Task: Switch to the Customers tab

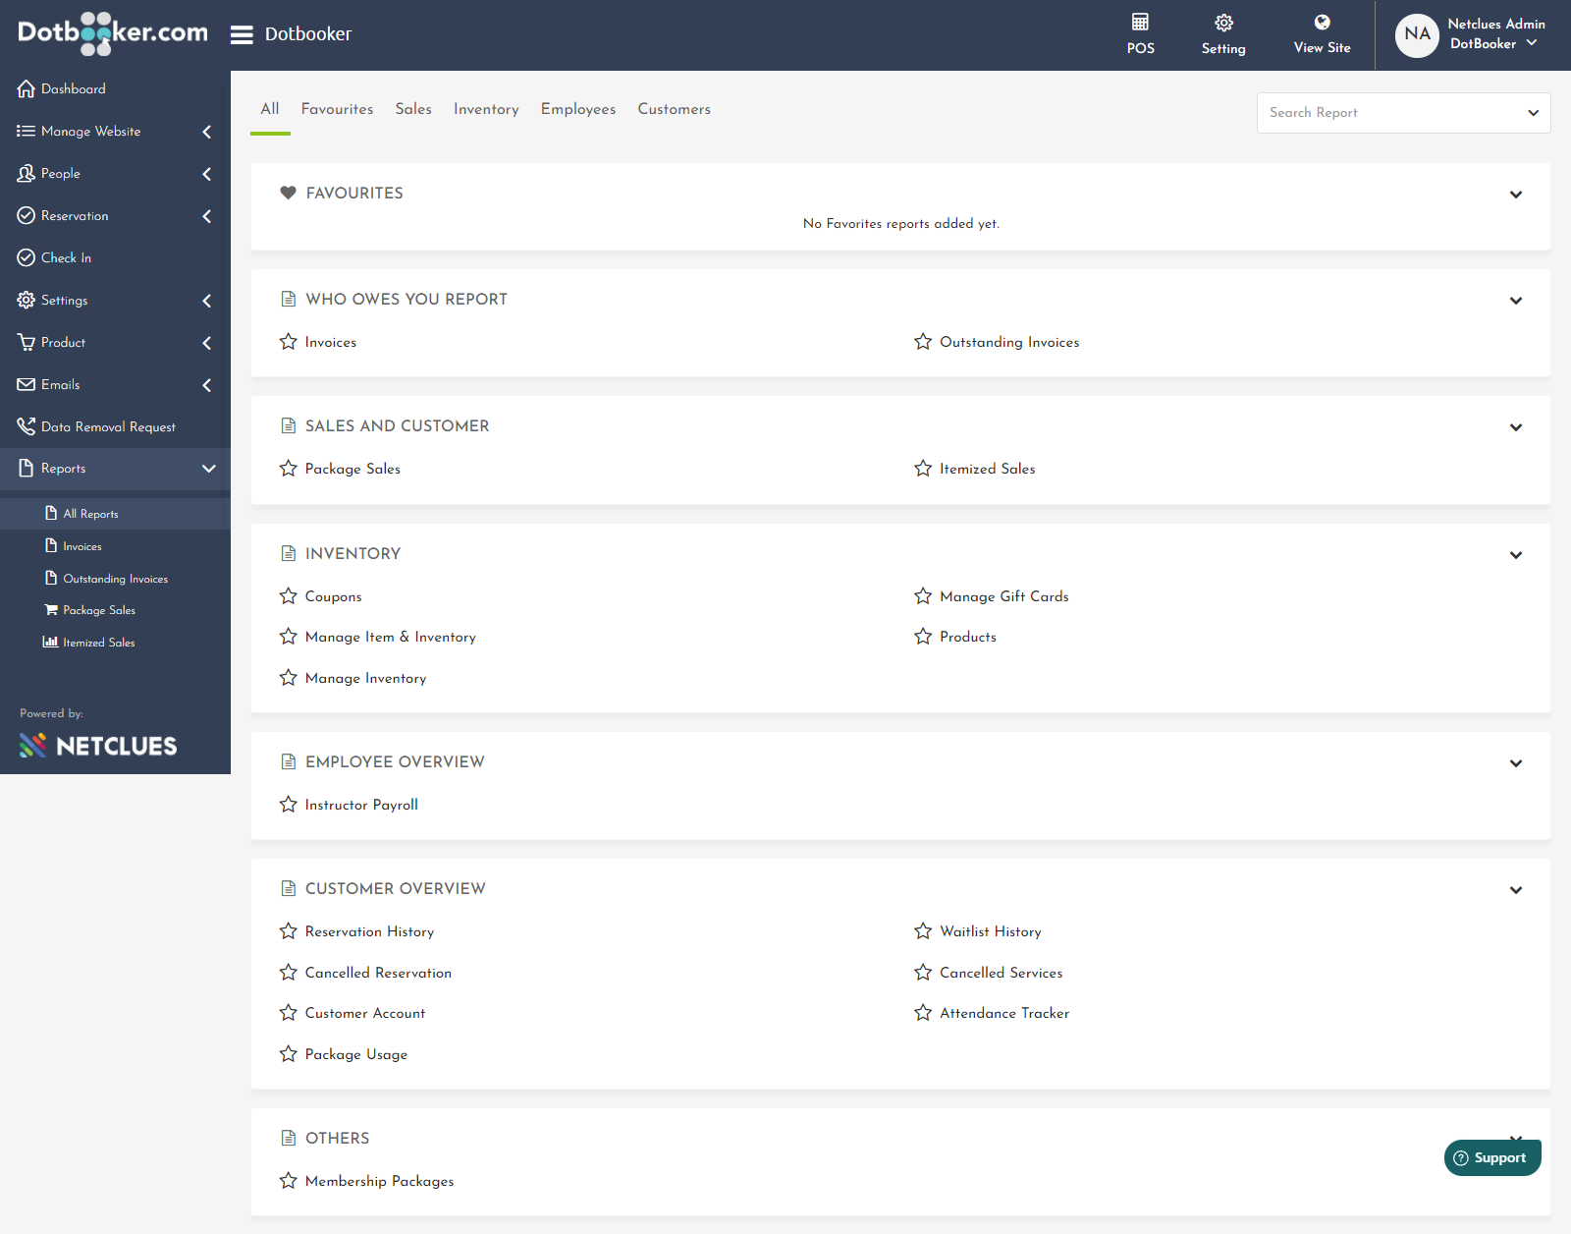Action: coord(674,109)
